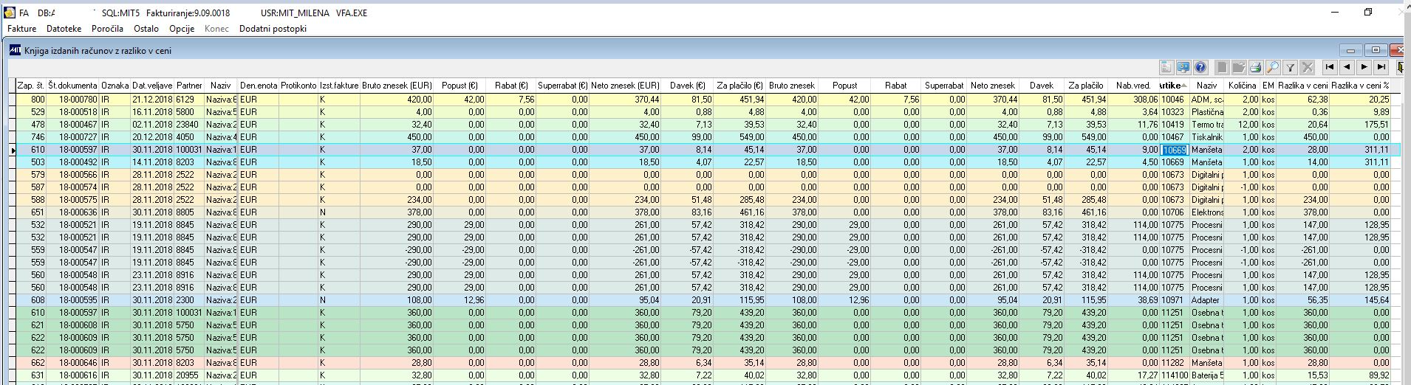Click the Razlika v ceni % column header
1411x385 pixels.
1359,86
